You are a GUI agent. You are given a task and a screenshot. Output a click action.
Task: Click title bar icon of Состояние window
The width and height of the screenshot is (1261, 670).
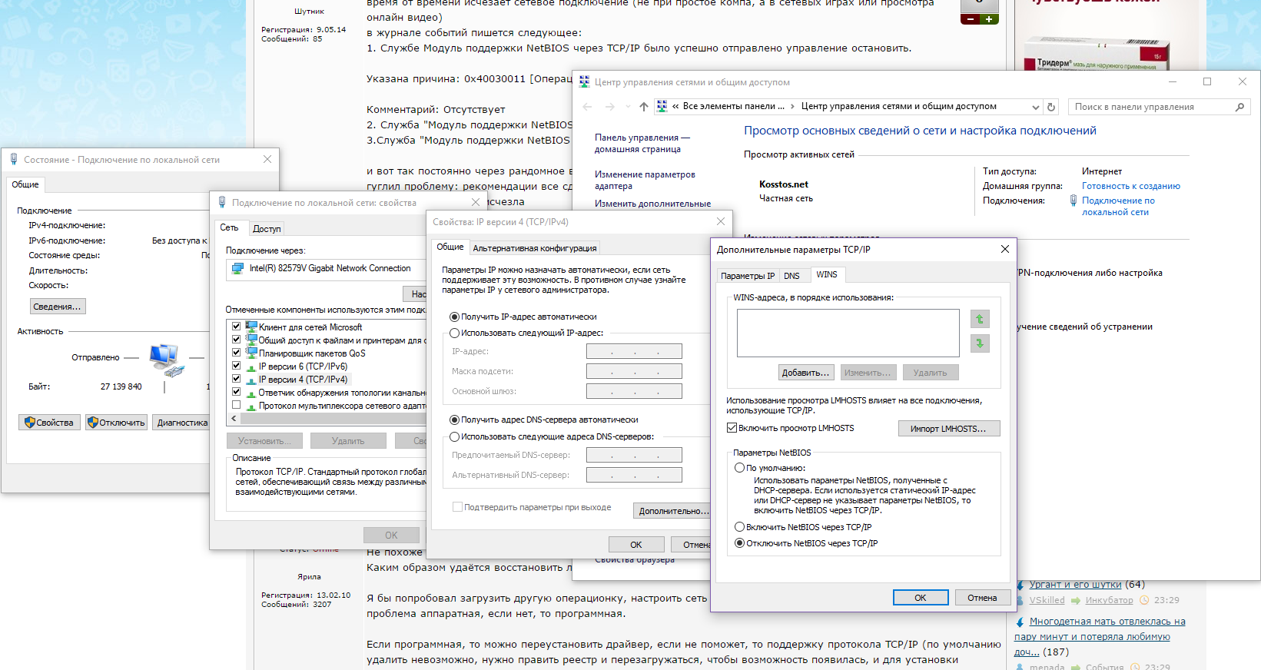[x=14, y=160]
